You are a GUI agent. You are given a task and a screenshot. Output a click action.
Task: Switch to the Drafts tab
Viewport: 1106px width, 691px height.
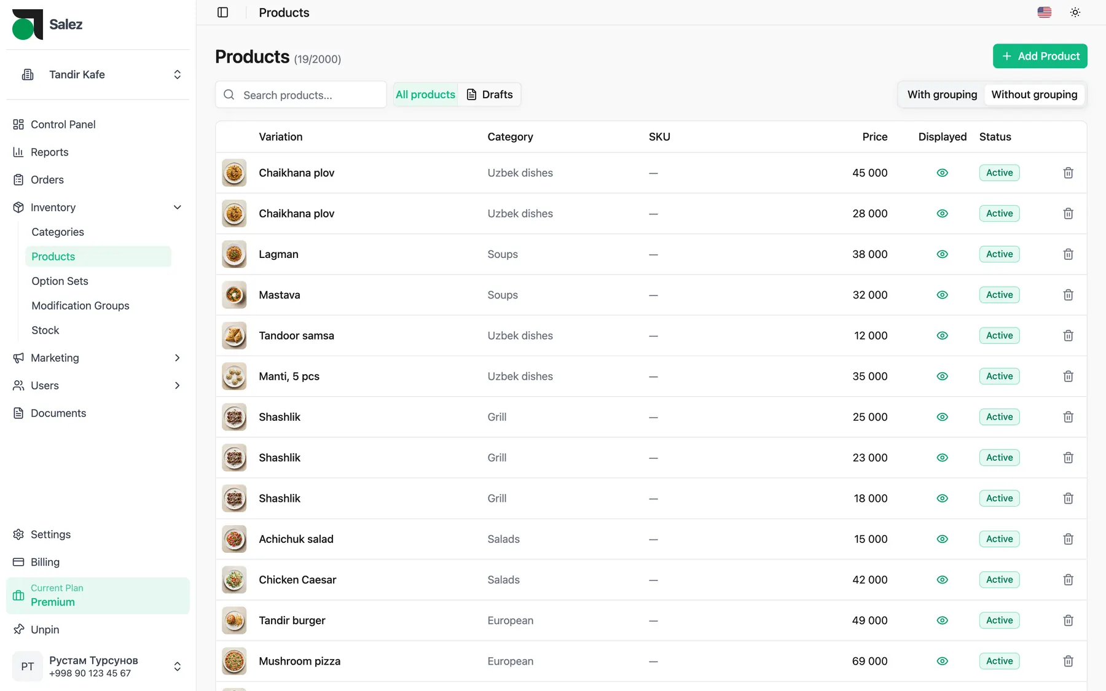click(x=489, y=95)
